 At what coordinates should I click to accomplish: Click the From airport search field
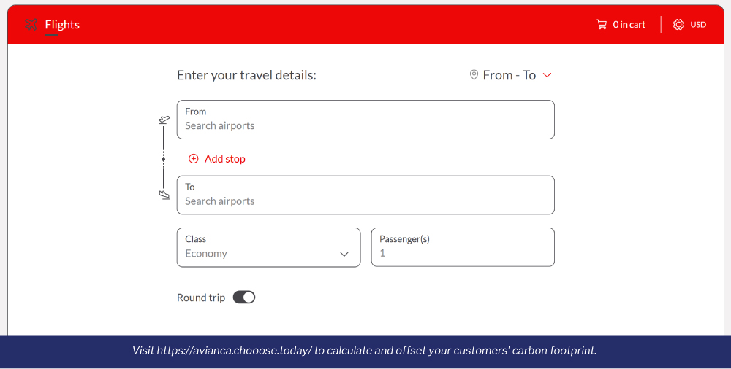[x=365, y=120]
